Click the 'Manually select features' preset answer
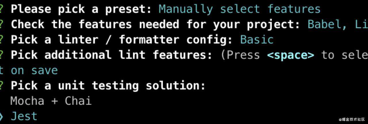The width and height of the screenshot is (368, 124). tap(239, 9)
